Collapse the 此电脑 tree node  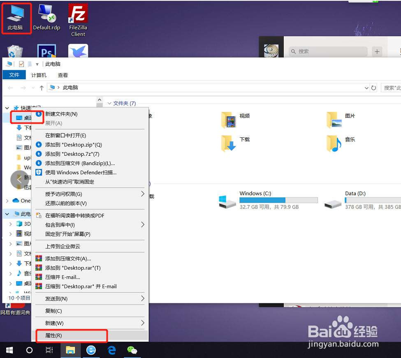coord(7,214)
